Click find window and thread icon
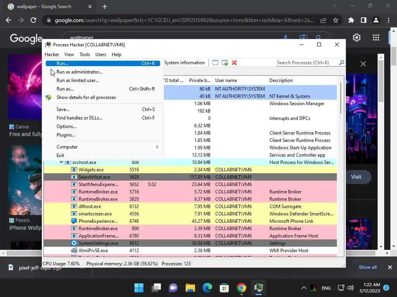 click(x=224, y=63)
